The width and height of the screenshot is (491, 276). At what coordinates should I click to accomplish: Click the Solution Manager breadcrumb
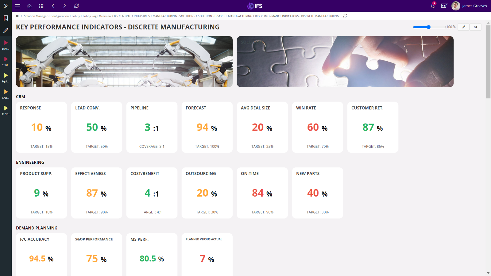click(x=36, y=16)
